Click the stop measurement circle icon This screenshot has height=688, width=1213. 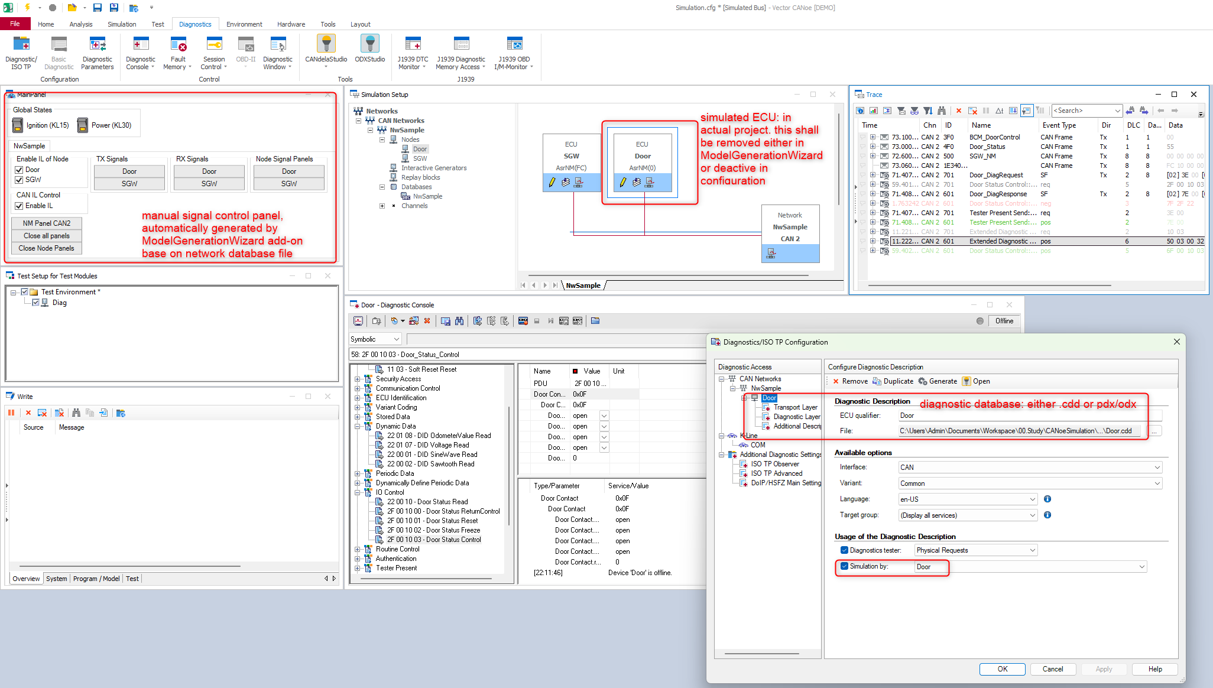pos(53,8)
